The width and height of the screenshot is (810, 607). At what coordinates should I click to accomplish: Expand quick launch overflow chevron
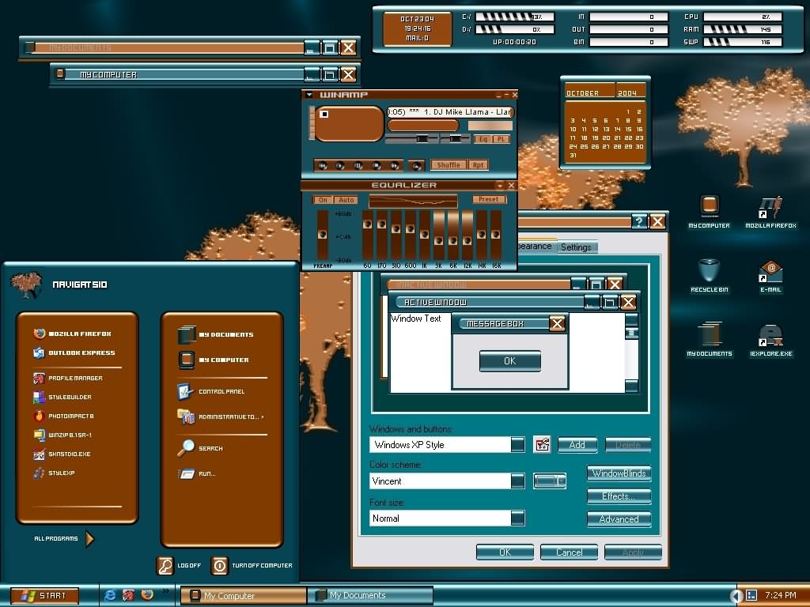[x=166, y=591]
